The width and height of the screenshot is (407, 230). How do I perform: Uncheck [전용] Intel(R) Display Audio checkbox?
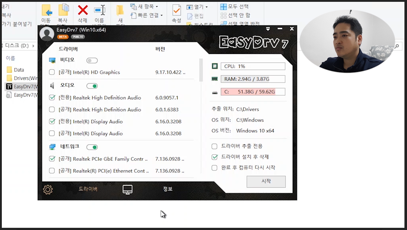(52, 121)
